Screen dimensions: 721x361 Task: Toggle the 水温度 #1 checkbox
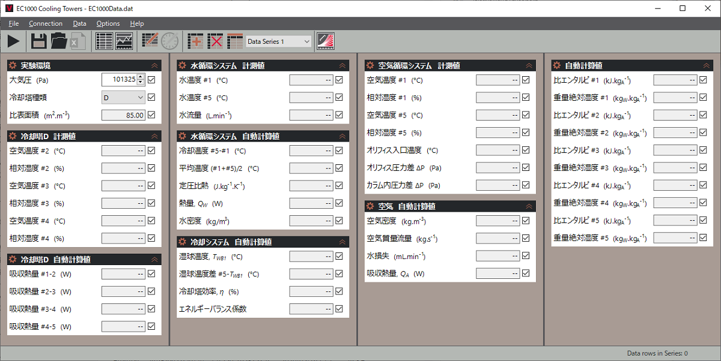point(339,80)
